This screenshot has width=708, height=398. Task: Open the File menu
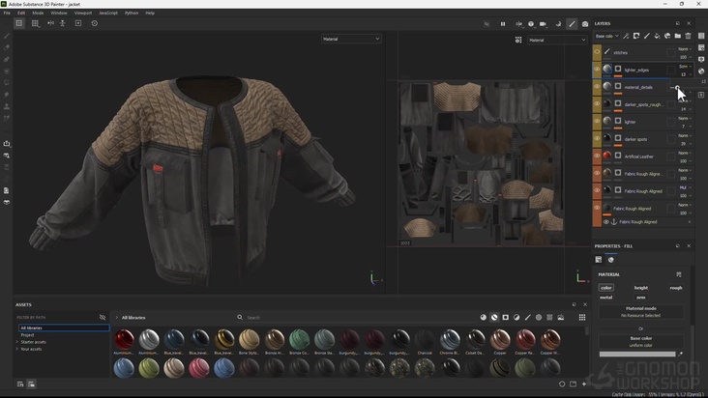(x=7, y=14)
